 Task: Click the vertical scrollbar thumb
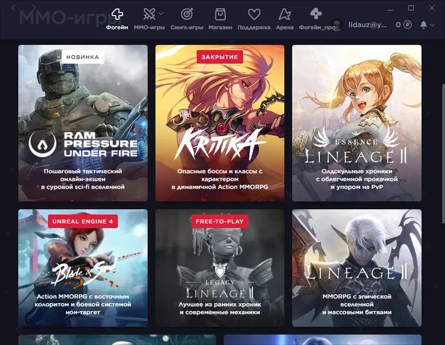(x=443, y=154)
